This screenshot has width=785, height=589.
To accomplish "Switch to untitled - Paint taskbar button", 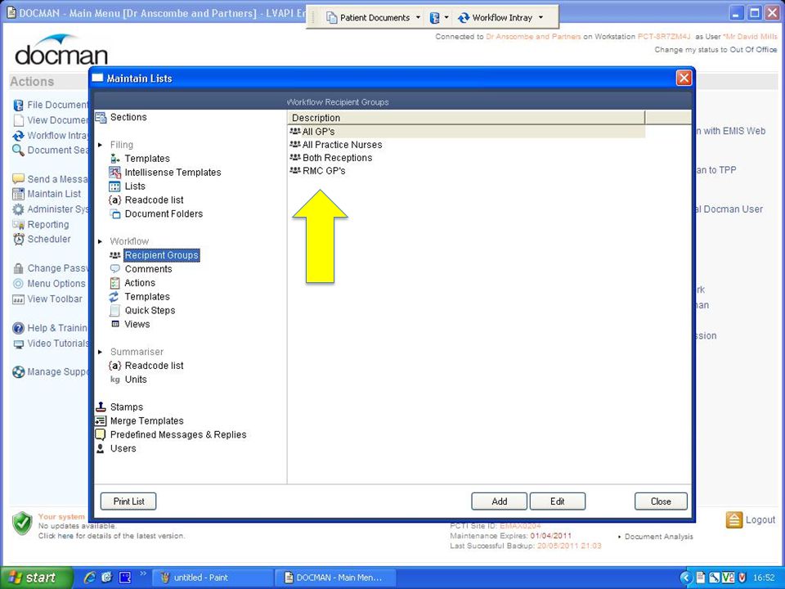I will (x=213, y=578).
